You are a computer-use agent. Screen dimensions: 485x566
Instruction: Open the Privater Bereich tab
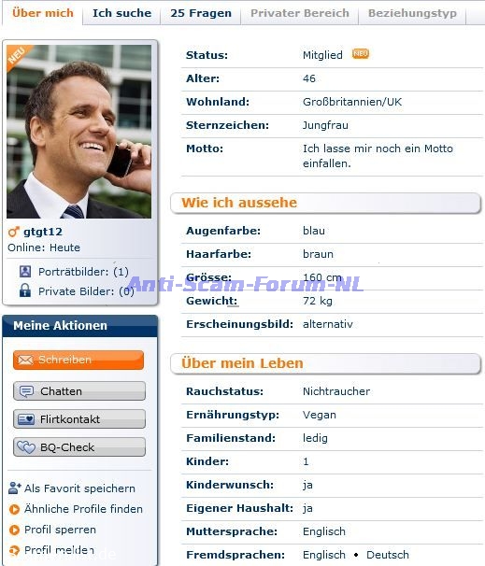(x=300, y=13)
